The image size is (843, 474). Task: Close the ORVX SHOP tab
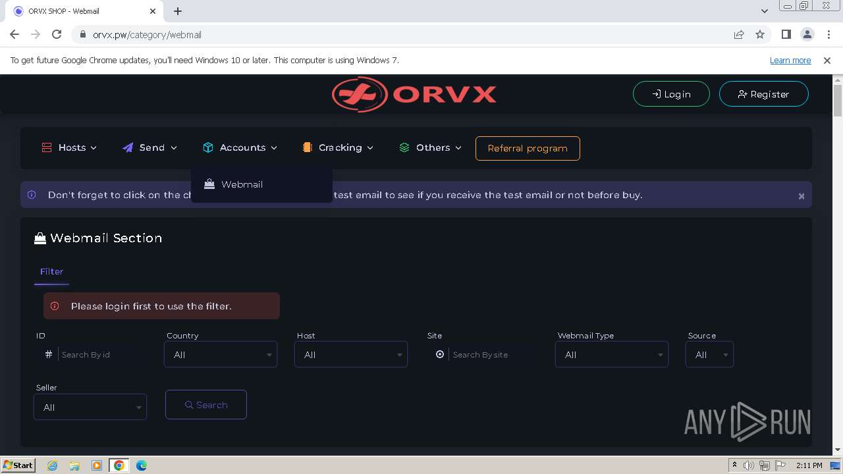point(153,11)
